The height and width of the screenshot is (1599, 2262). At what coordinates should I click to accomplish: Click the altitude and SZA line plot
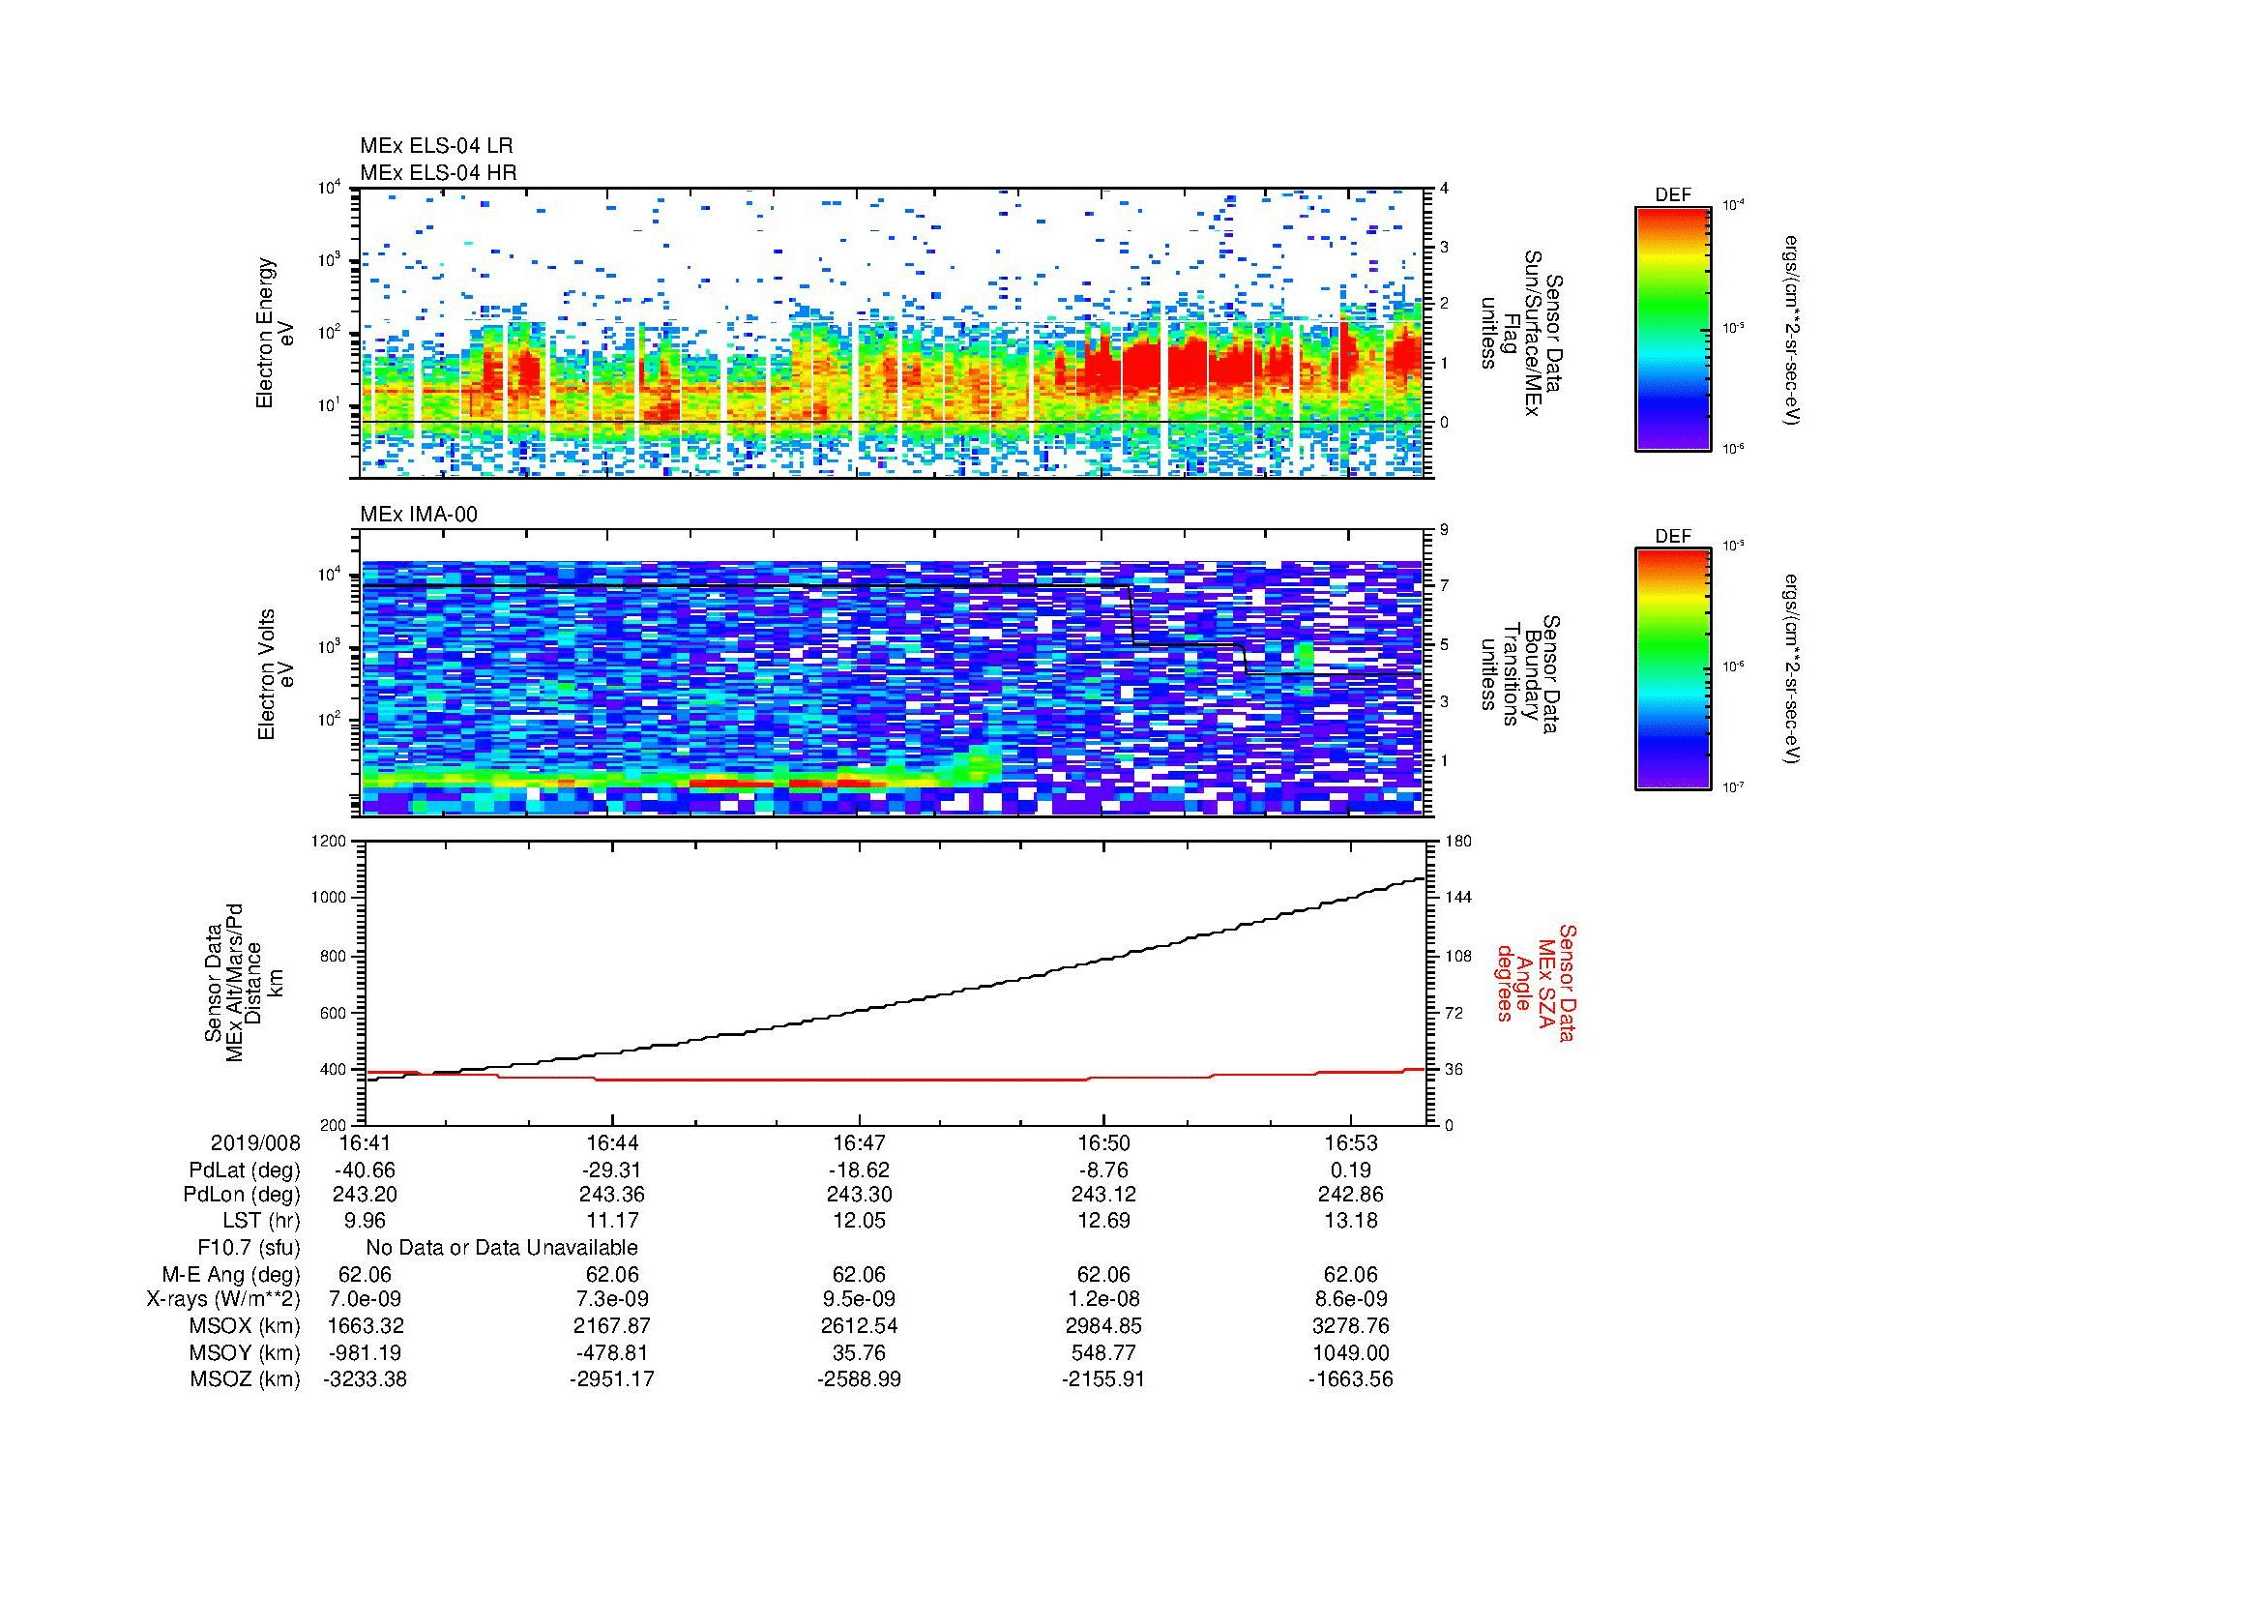tap(895, 983)
